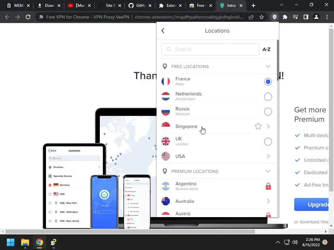Click the UK flag icon

click(x=166, y=141)
